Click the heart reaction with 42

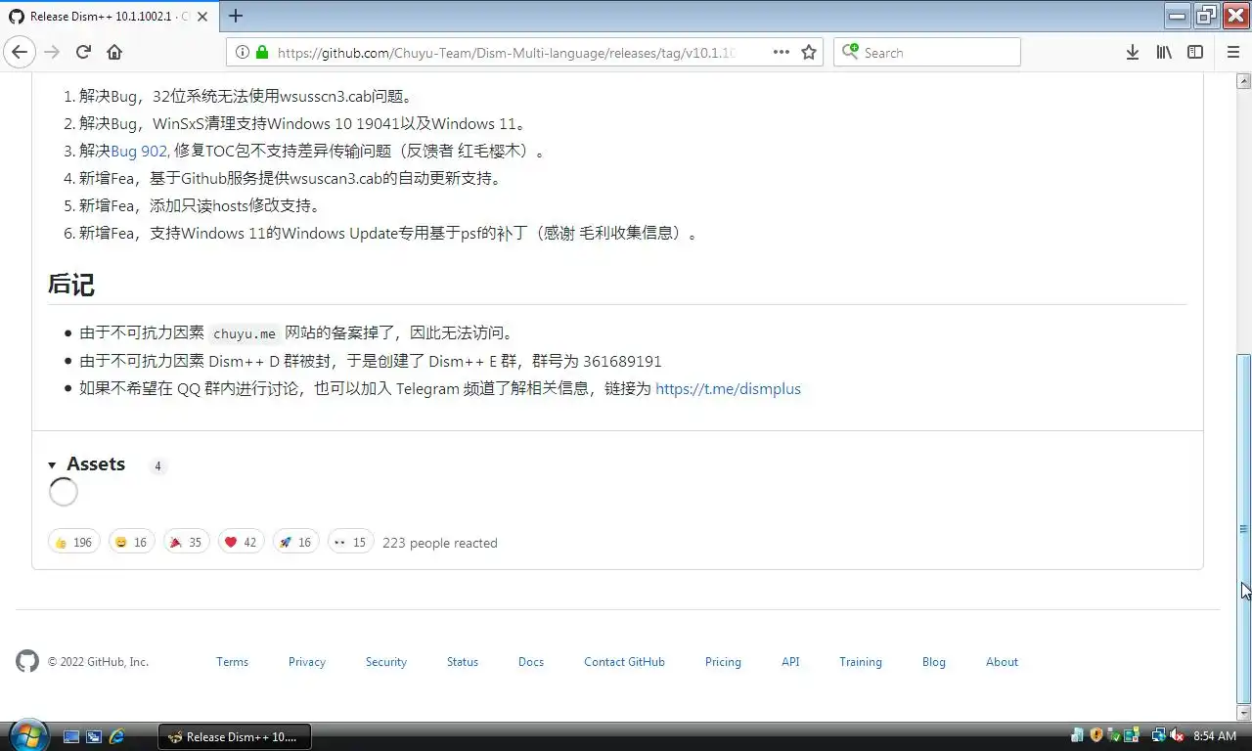pyautogui.click(x=241, y=542)
